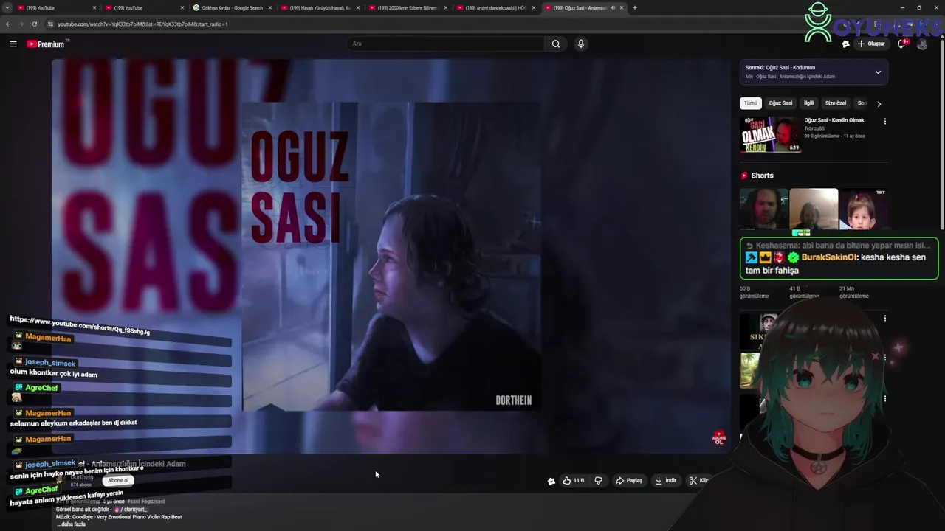Go back with the browser back arrow

8,24
